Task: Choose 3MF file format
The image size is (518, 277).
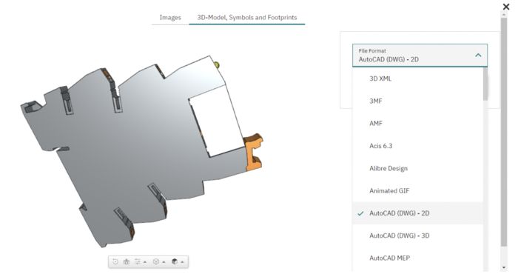Action: click(x=418, y=101)
